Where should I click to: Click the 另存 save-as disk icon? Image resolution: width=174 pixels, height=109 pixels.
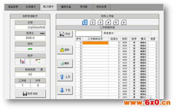pyautogui.click(x=62, y=34)
